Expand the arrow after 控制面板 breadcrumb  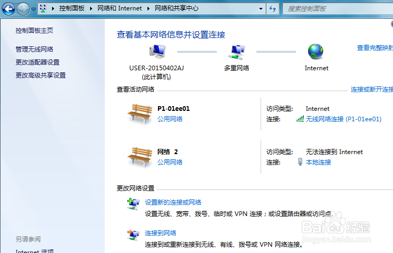(x=91, y=8)
